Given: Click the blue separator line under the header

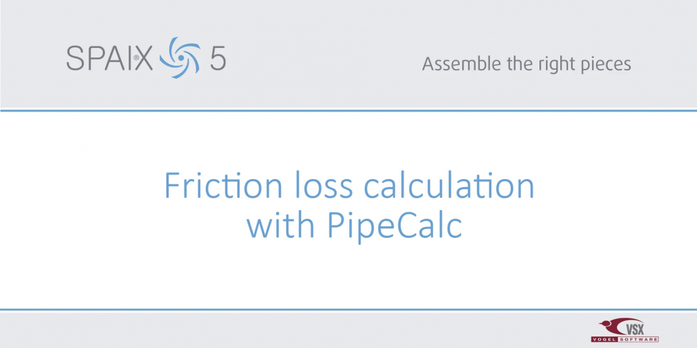Looking at the screenshot, I should pyautogui.click(x=348, y=110).
